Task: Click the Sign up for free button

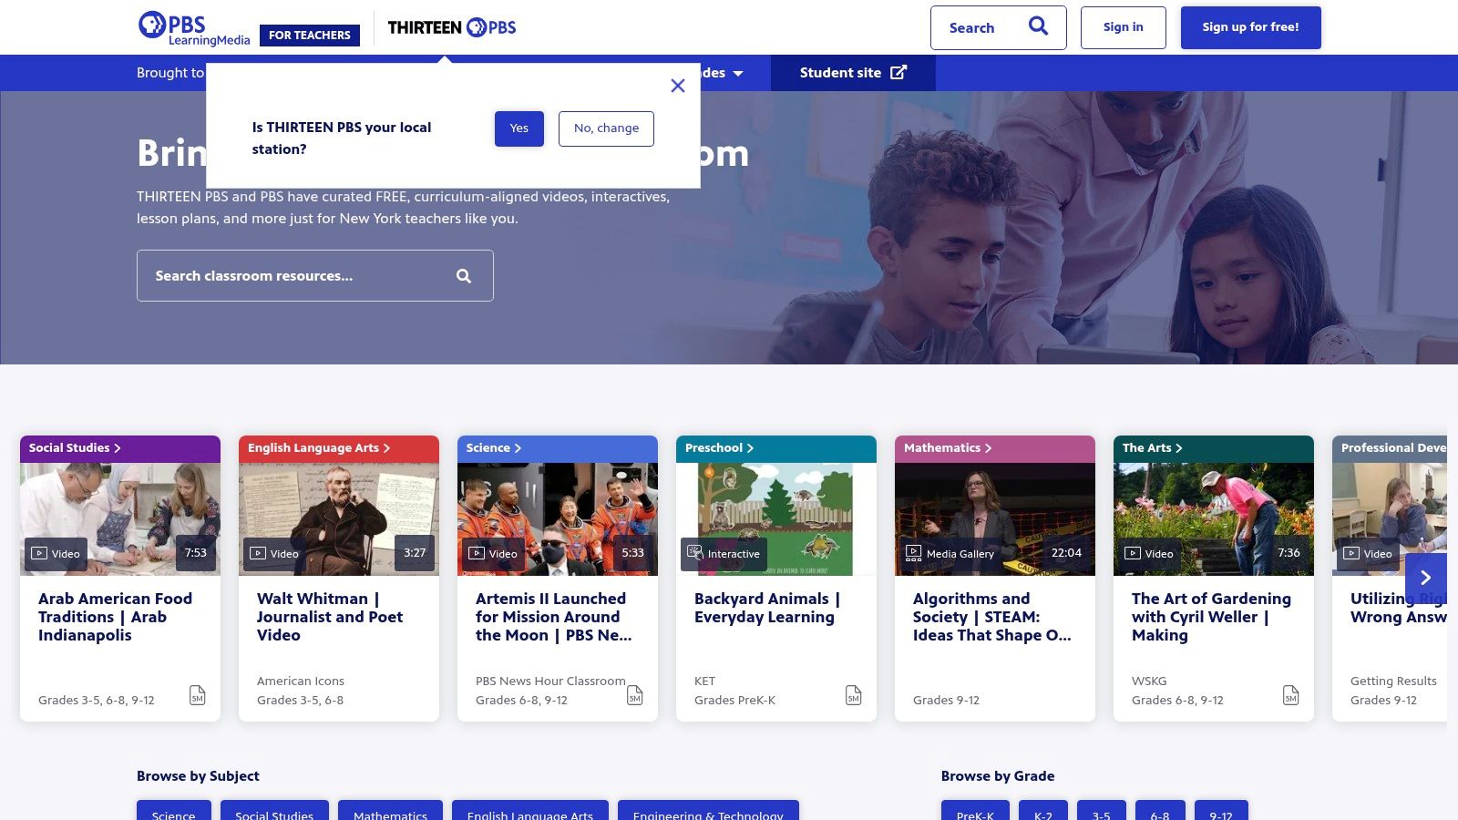Action: coord(1250,27)
